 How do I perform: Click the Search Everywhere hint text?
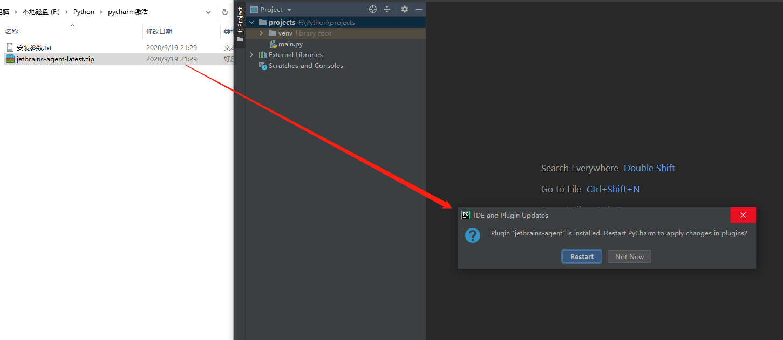click(580, 168)
